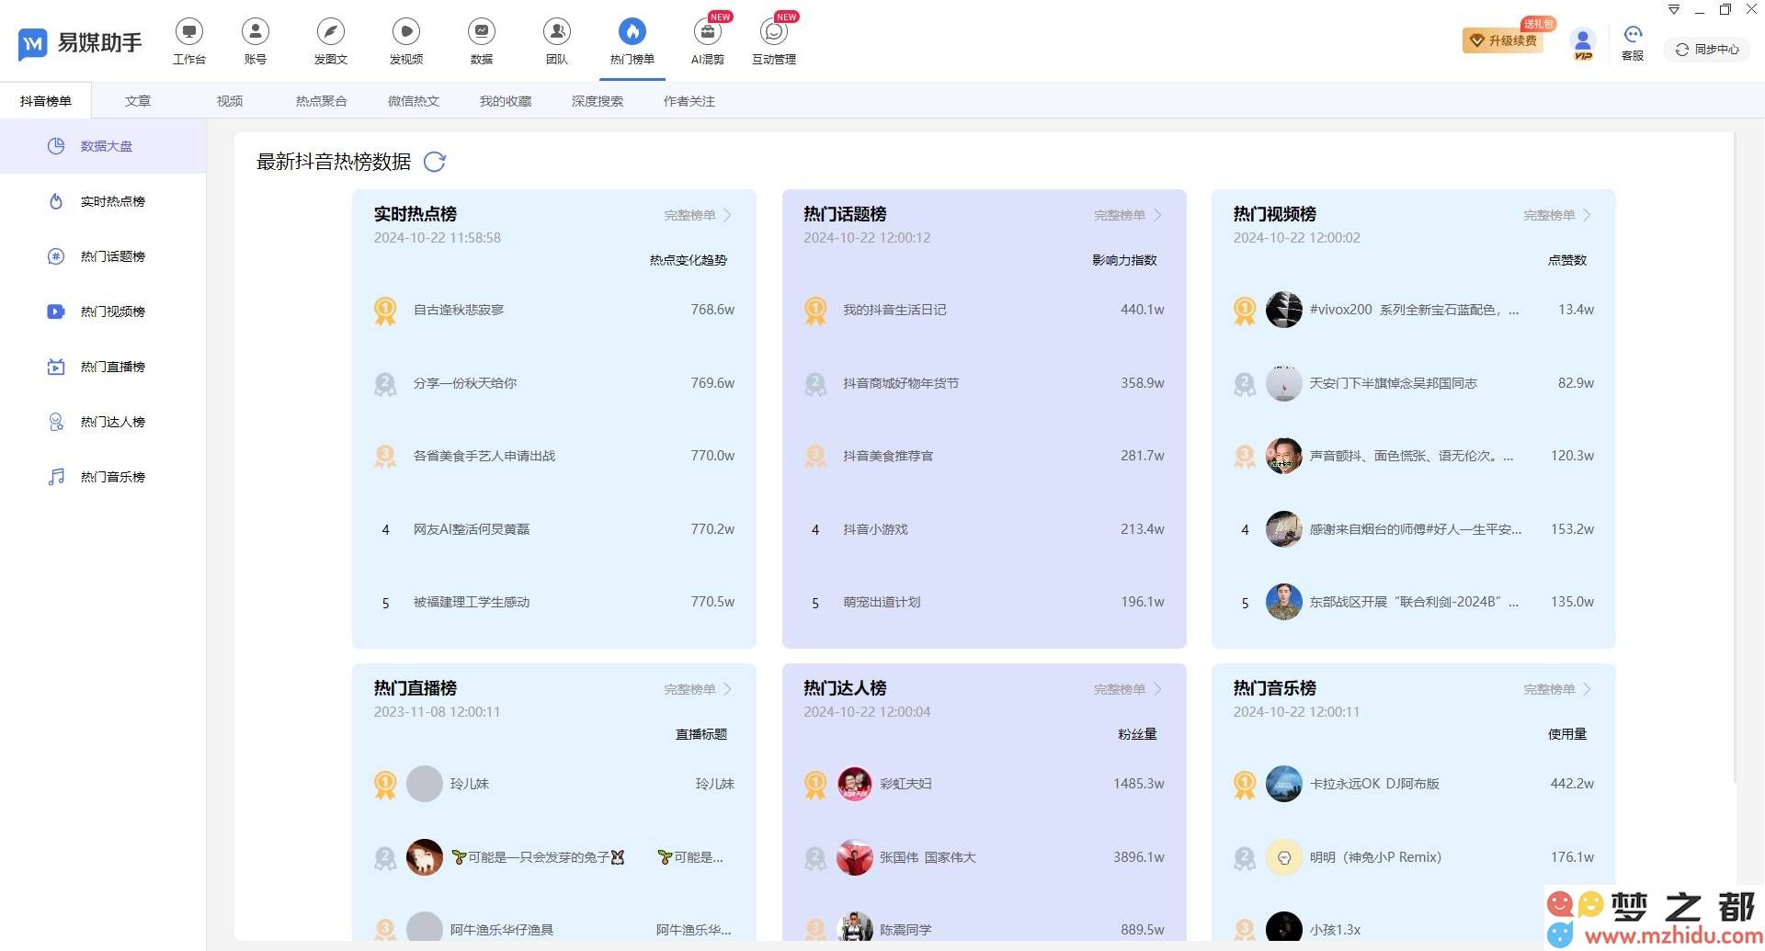The image size is (1765, 951).
Task: Open 东部战区开展 video thumbnail
Action: pos(1284,602)
